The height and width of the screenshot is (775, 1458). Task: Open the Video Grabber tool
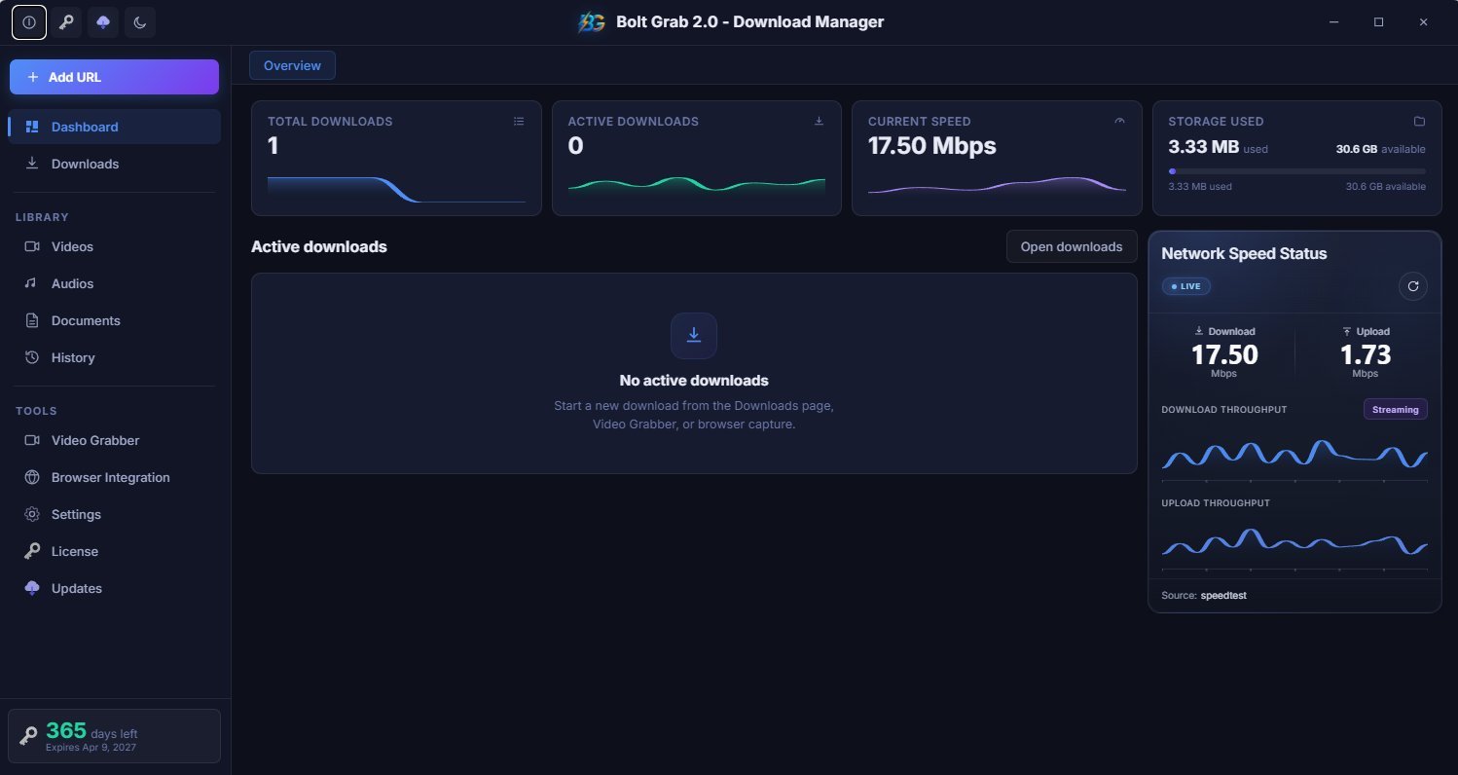(x=94, y=440)
